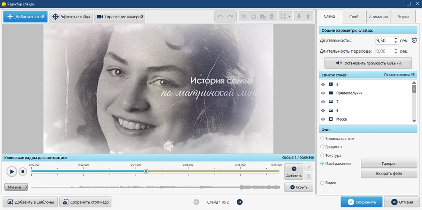Select the "Градиент" background radio option
The image size is (422, 210).
[323, 147]
